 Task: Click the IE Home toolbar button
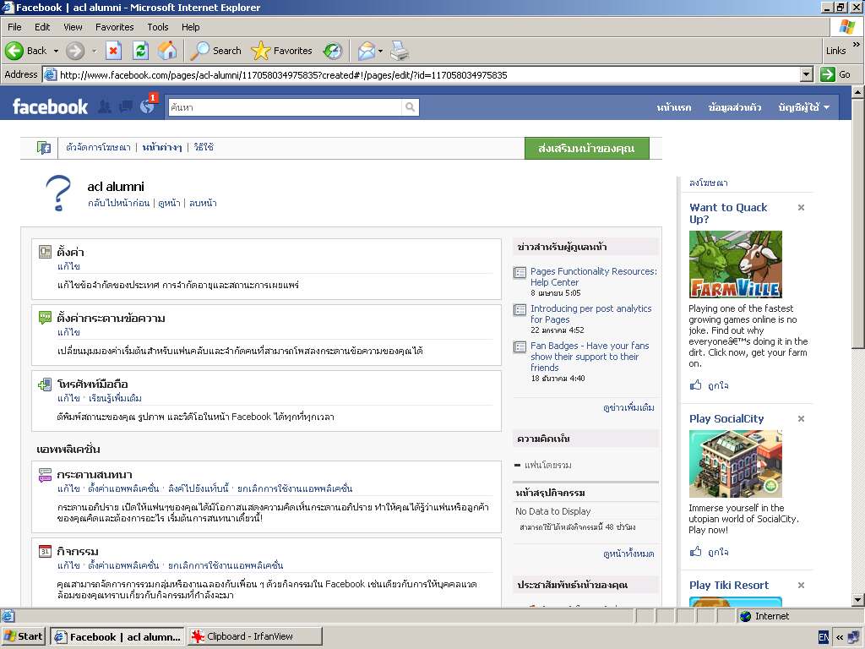pyautogui.click(x=167, y=51)
